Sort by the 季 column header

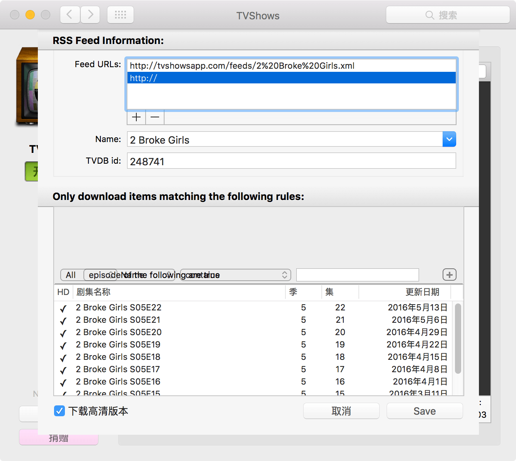[304, 292]
